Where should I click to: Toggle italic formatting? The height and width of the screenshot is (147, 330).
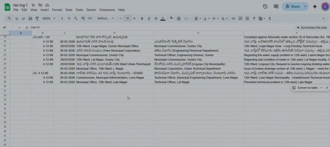pos(149,18)
